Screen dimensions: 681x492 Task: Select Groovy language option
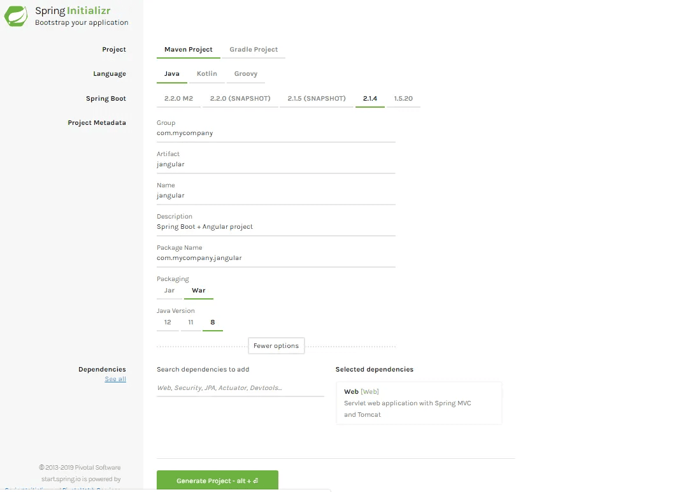click(x=245, y=74)
